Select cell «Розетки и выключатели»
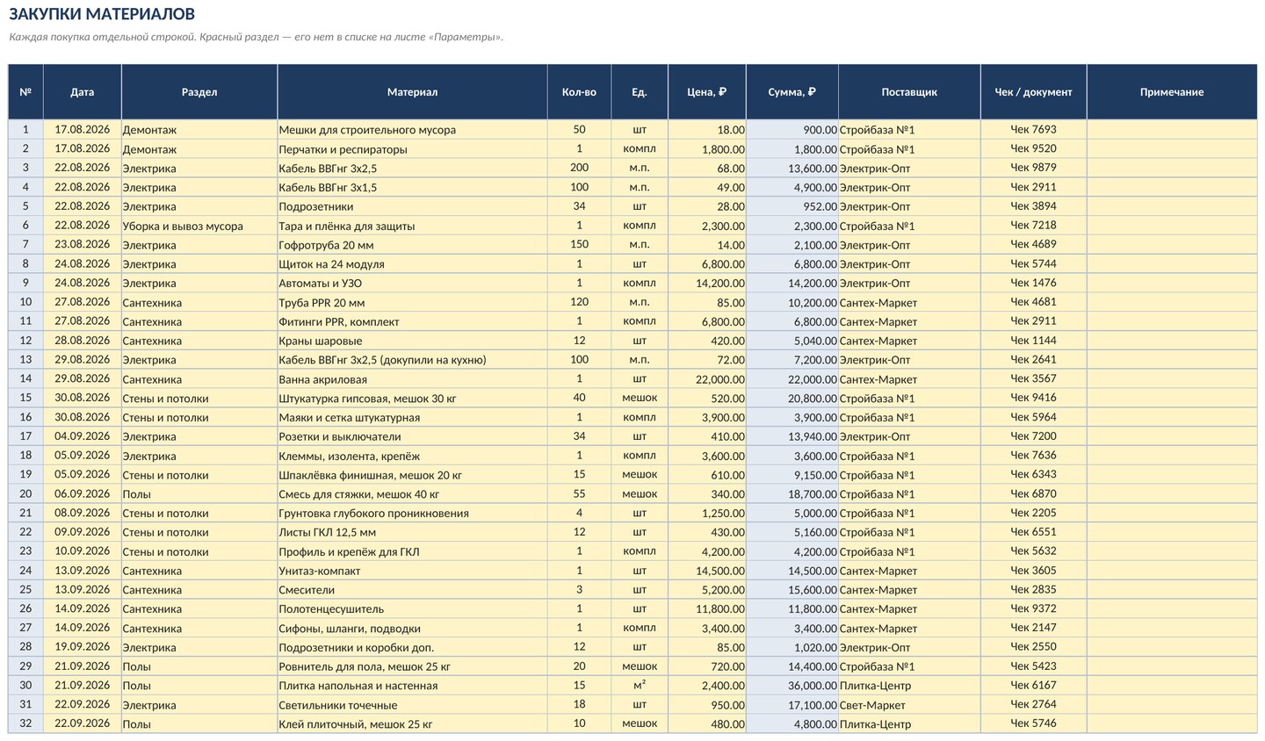Viewport: 1265px width, 741px height. 412,436
